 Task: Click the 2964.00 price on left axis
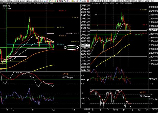(85, 6)
